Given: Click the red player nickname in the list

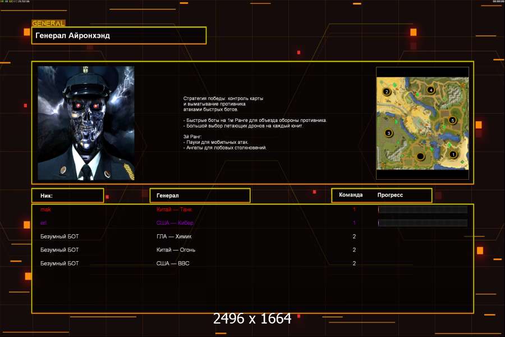Looking at the screenshot, I should 45,210.
